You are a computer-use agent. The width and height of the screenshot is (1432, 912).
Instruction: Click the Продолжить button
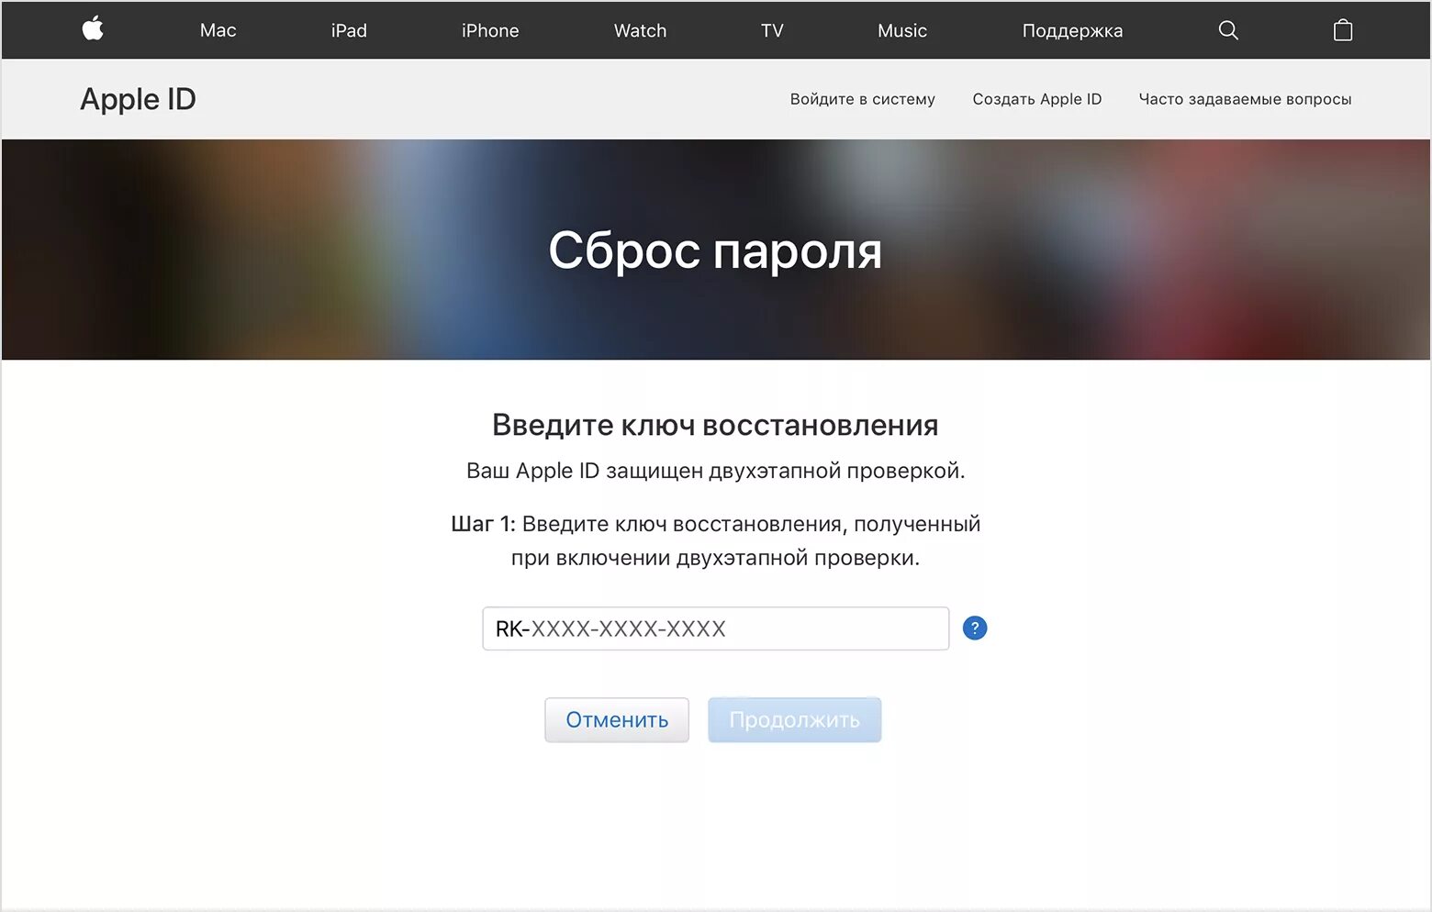[795, 720]
